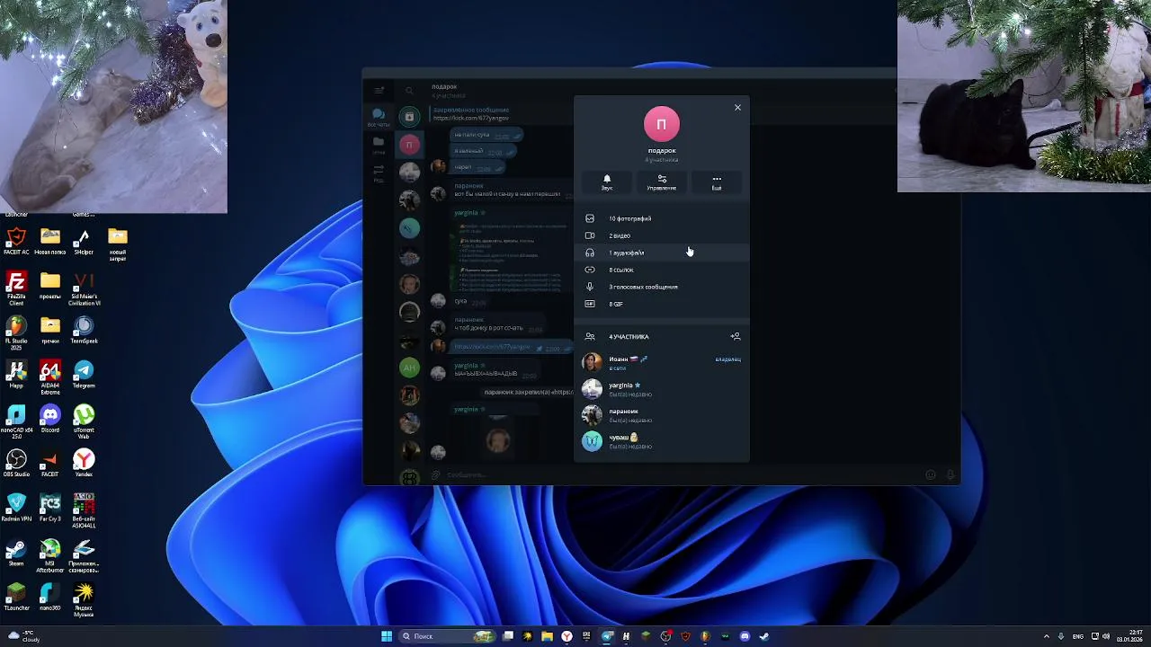Click the 4 УЧАСТНИКА header
This screenshot has height=647, width=1151.
click(629, 337)
